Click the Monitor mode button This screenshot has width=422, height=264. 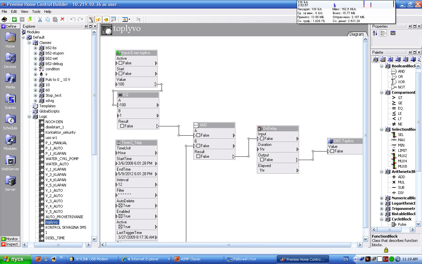click(10, 239)
